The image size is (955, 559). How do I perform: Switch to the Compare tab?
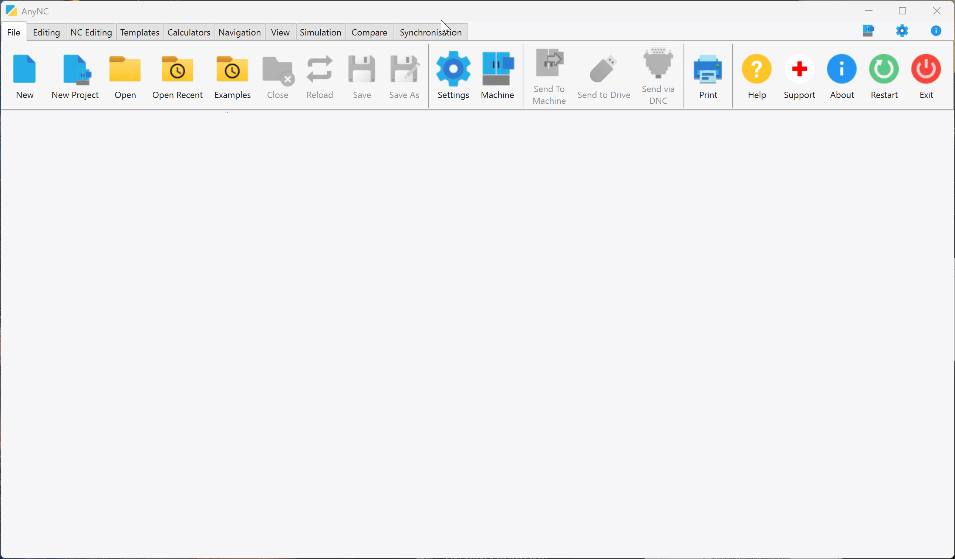(x=369, y=32)
